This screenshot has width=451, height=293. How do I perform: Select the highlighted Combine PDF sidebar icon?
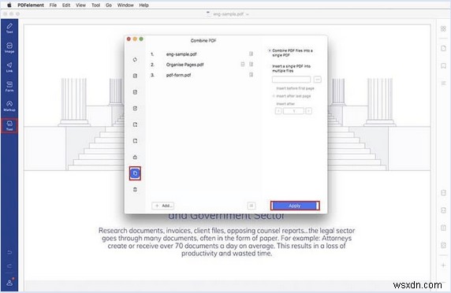pos(135,173)
